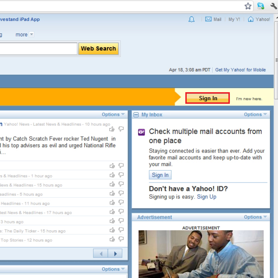Thumbs up The Daily Ticker headline

tap(112, 230)
